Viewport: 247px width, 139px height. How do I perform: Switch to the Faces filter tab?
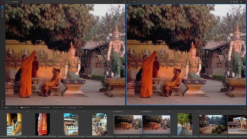(129, 2)
